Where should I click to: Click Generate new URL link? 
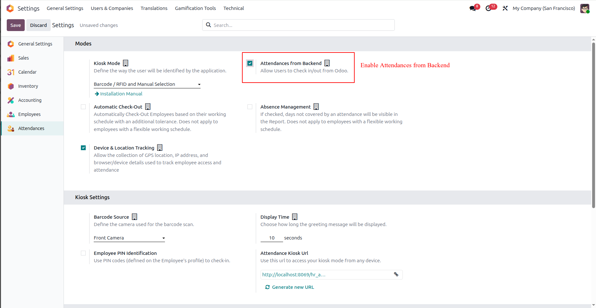(293, 287)
